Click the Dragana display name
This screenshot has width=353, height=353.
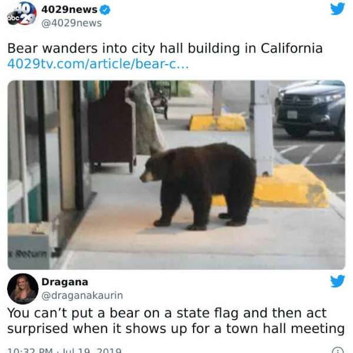pos(65,282)
